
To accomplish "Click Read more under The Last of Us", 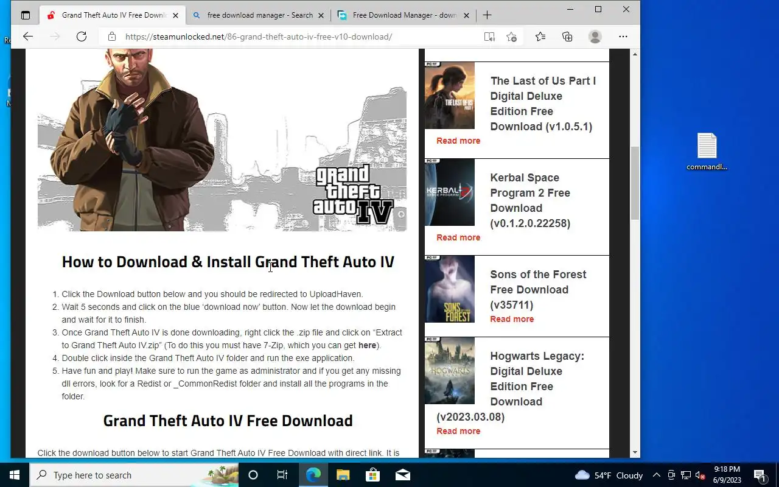I will click(x=458, y=141).
